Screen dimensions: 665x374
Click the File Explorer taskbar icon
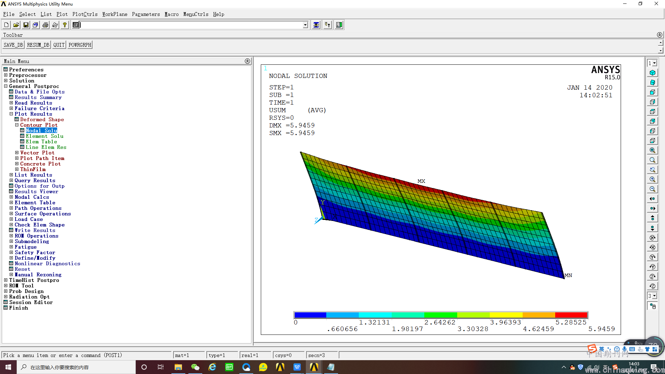[178, 367]
